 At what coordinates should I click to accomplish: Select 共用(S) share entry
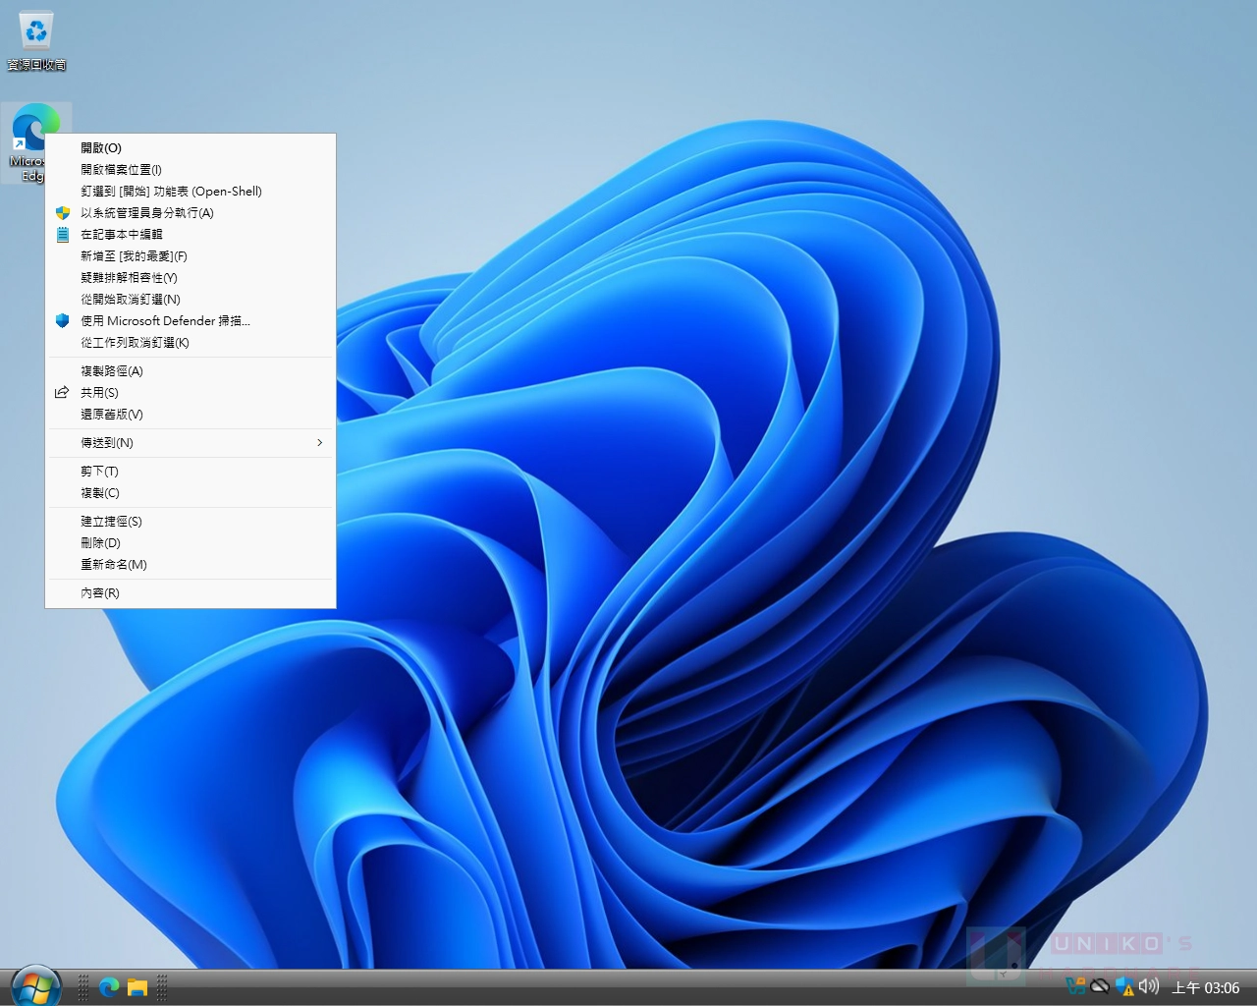[191, 392]
